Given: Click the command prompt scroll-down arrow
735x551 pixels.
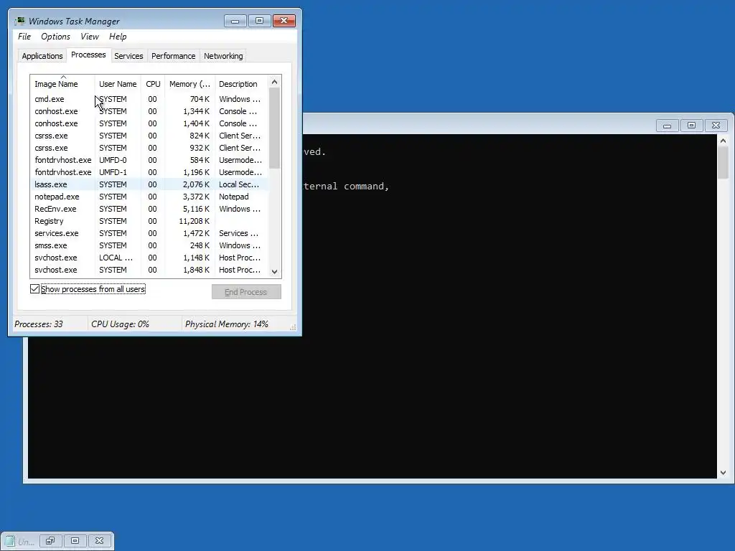Looking at the screenshot, I should [x=723, y=473].
